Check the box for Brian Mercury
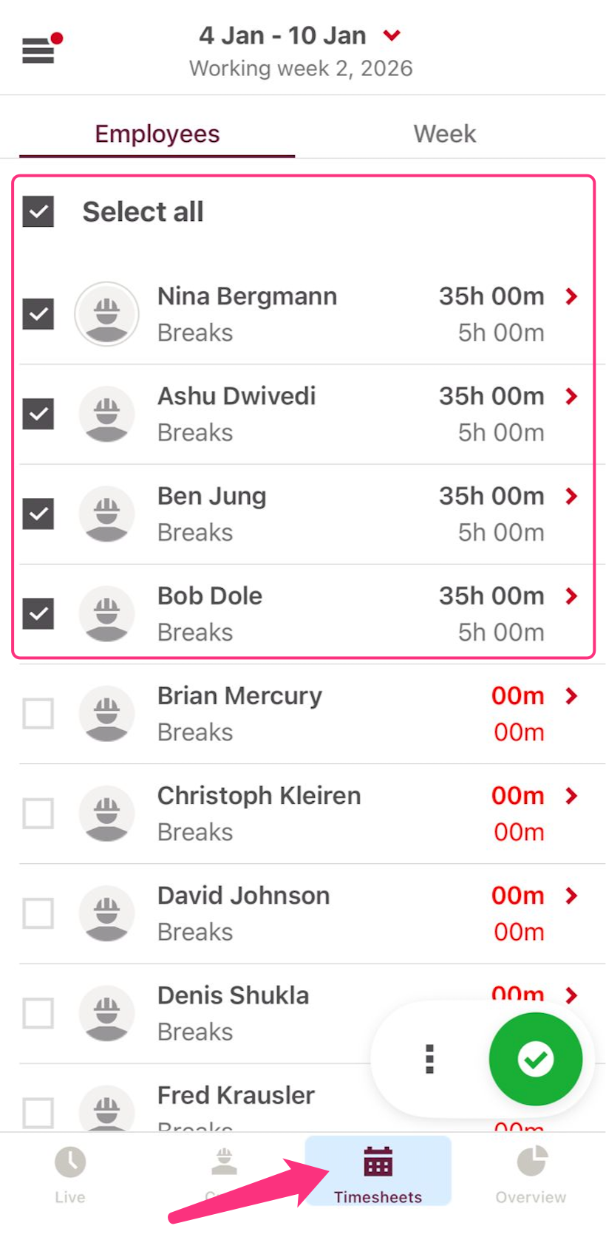Viewport: 606px width, 1237px height. (38, 714)
